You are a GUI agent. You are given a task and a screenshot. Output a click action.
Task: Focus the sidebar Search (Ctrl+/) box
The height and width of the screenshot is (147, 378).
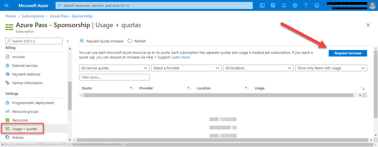34,41
